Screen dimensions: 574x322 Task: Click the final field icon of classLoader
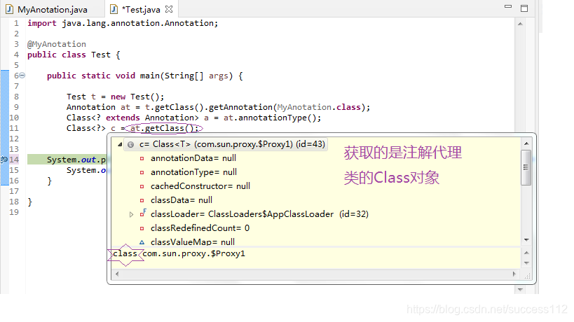click(x=143, y=213)
